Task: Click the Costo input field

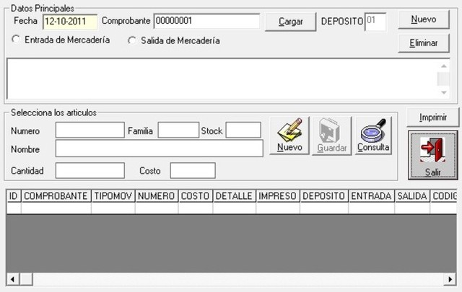Action: point(193,170)
